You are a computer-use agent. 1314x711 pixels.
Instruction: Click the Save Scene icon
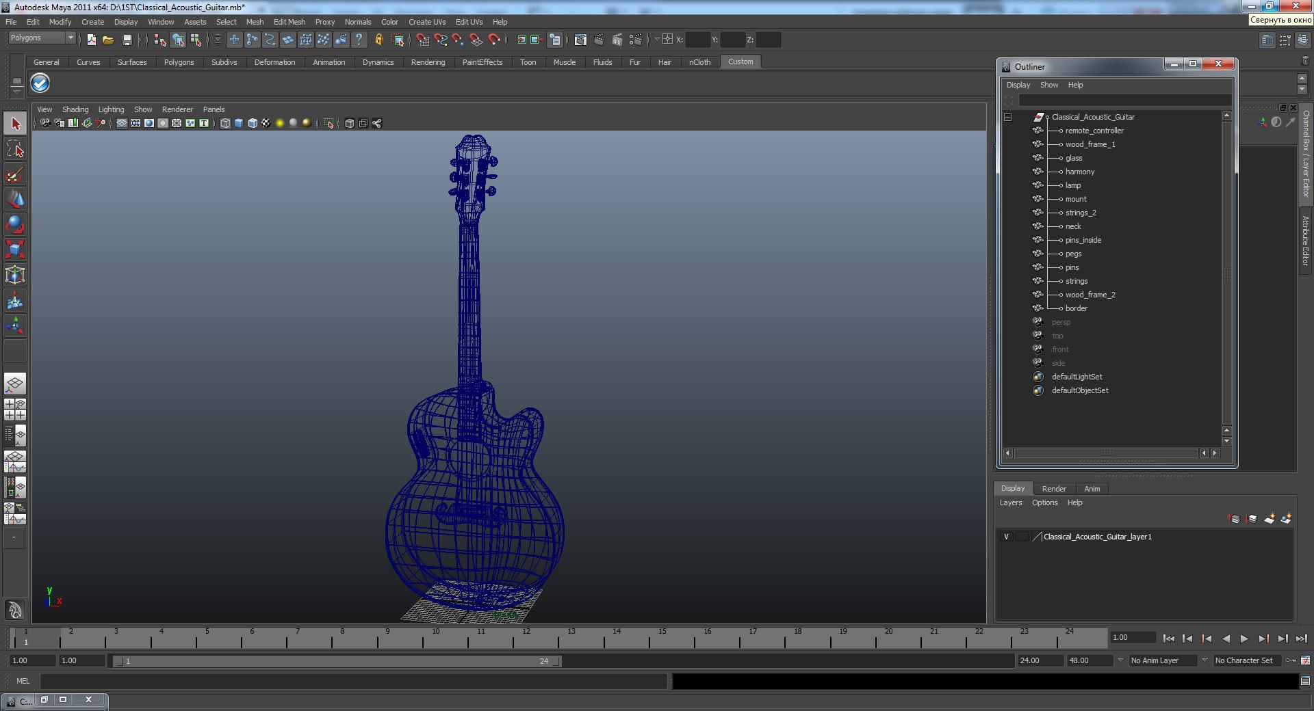127,40
